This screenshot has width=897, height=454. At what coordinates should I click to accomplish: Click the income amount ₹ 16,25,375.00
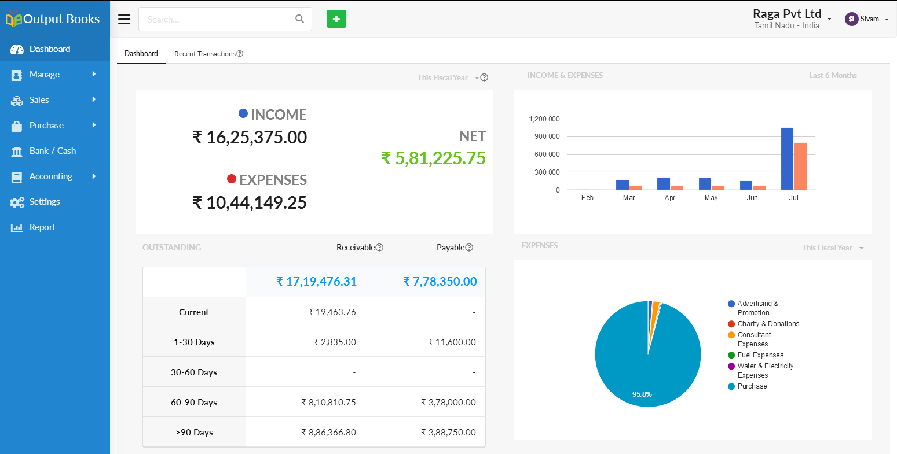[x=250, y=138]
